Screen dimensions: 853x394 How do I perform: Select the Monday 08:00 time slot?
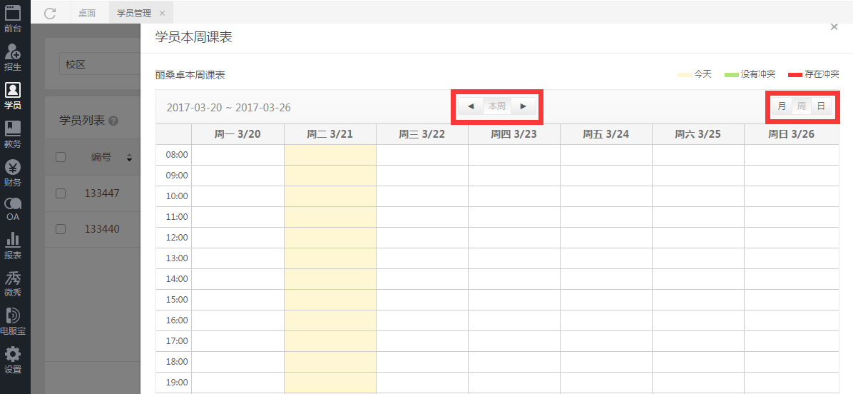(237, 155)
